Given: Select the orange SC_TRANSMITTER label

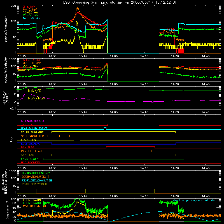Looking at the screenshot, I should pos(32,136).
